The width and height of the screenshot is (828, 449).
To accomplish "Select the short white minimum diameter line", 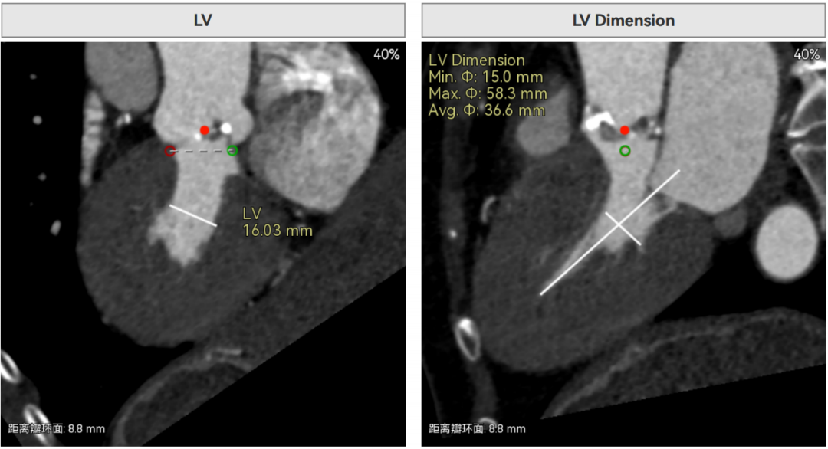I will pyautogui.click(x=623, y=229).
